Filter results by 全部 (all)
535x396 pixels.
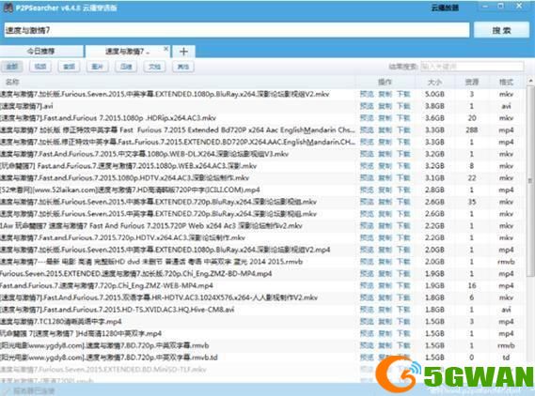tap(12, 67)
